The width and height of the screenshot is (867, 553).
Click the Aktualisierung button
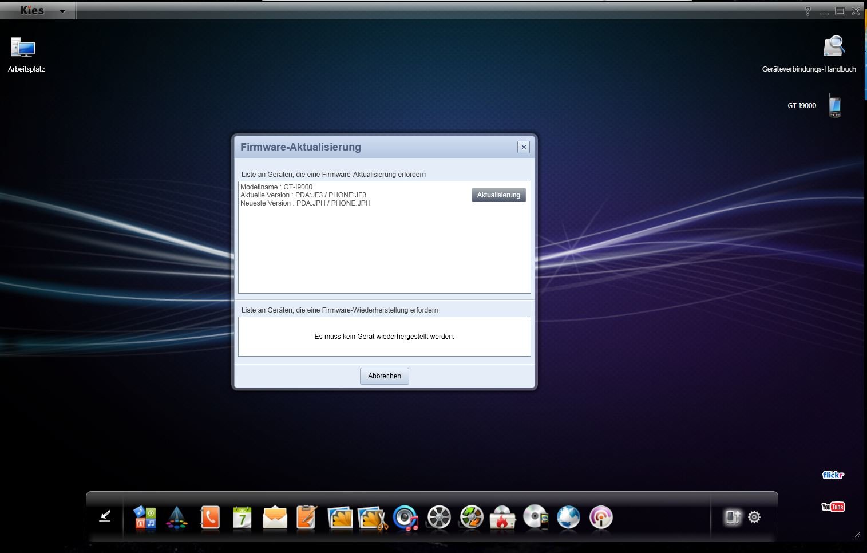point(498,195)
